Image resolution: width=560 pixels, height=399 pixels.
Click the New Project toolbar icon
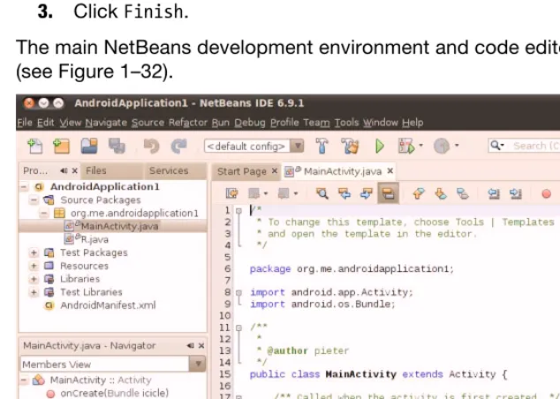[61, 146]
